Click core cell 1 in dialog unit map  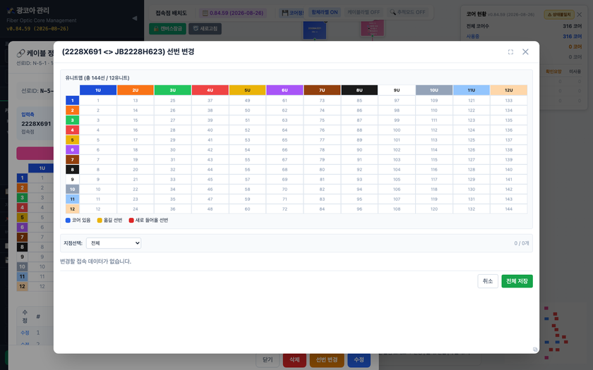(98, 100)
